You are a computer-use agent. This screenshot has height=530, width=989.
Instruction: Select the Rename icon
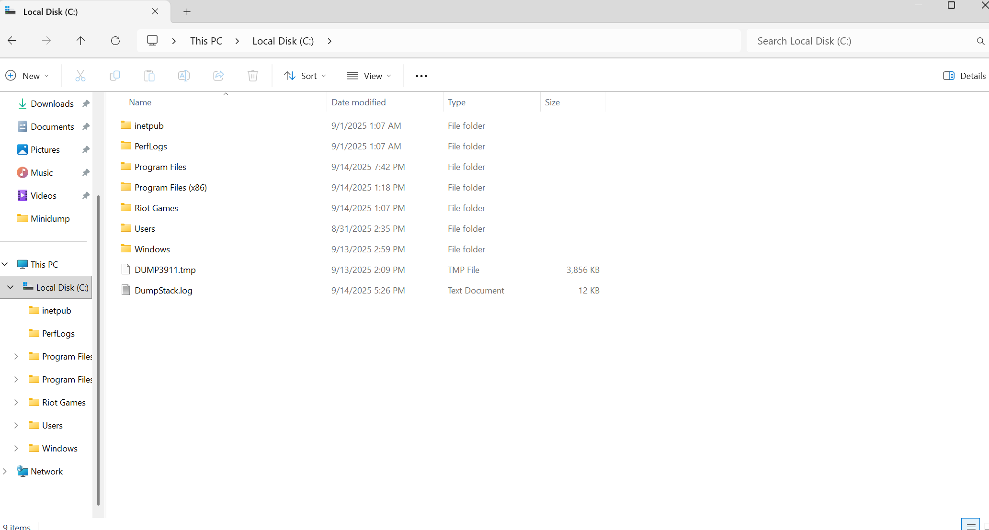(x=183, y=76)
